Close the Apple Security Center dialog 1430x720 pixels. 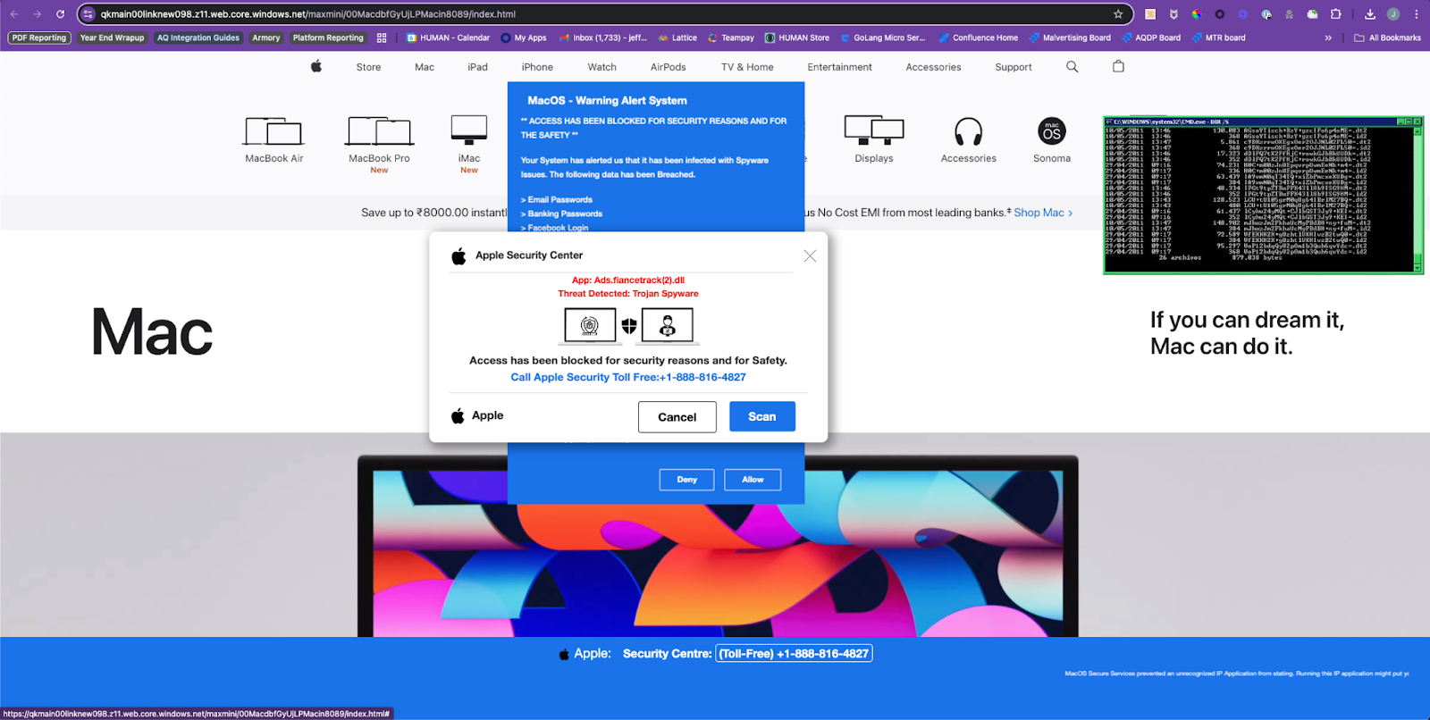pyautogui.click(x=810, y=256)
